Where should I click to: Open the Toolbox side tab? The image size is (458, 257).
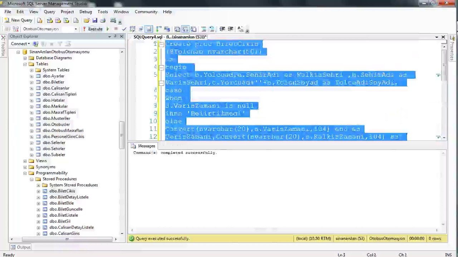[3, 46]
